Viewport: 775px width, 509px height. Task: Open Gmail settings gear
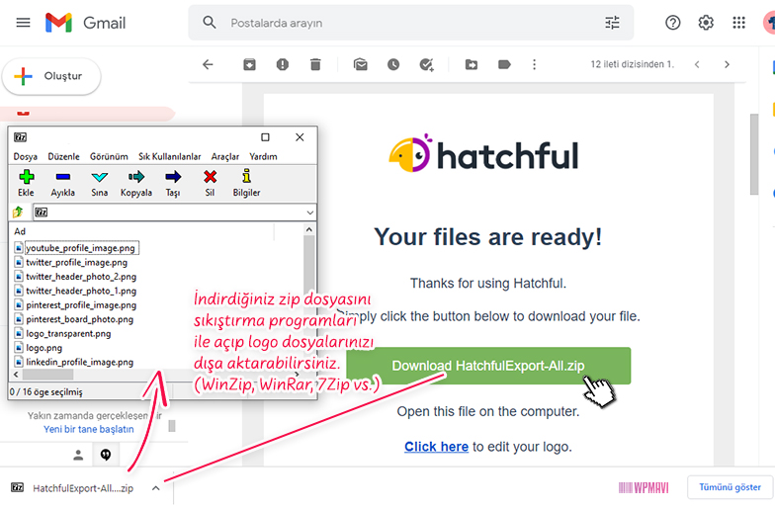pyautogui.click(x=706, y=23)
